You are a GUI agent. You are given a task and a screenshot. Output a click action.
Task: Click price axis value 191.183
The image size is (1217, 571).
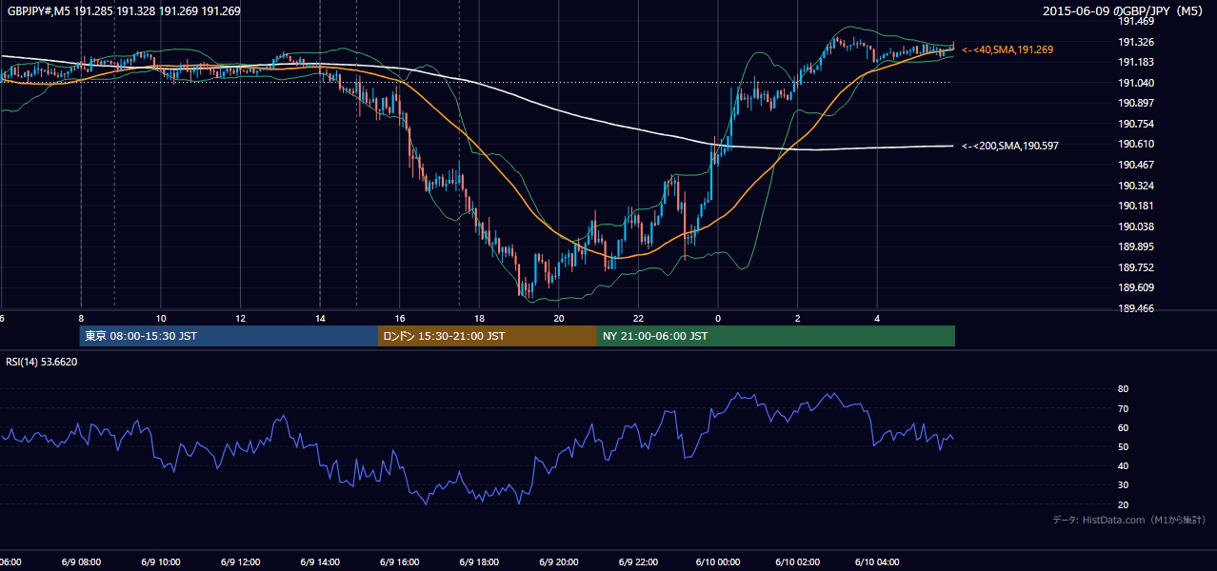tap(1136, 62)
